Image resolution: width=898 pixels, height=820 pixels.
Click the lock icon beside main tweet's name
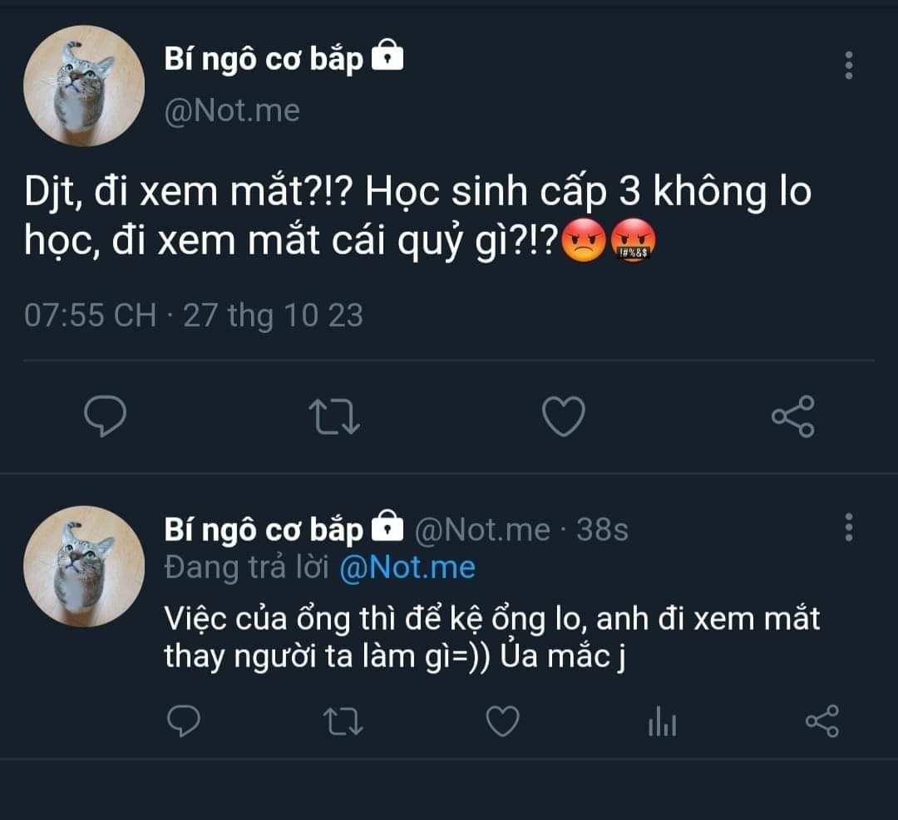pos(387,57)
